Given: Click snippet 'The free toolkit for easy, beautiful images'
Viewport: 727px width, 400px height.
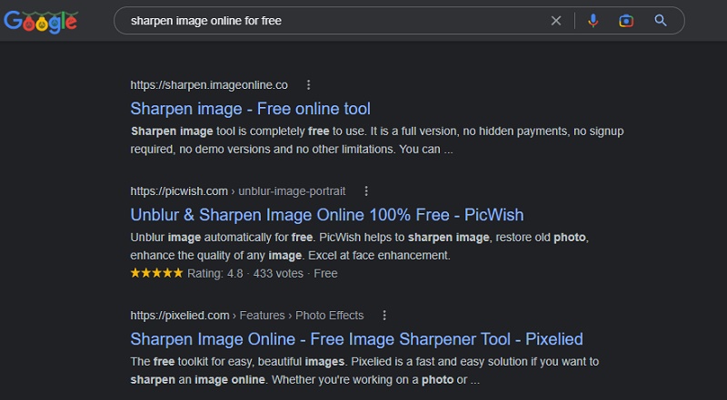Looking at the screenshot, I should click(238, 362).
